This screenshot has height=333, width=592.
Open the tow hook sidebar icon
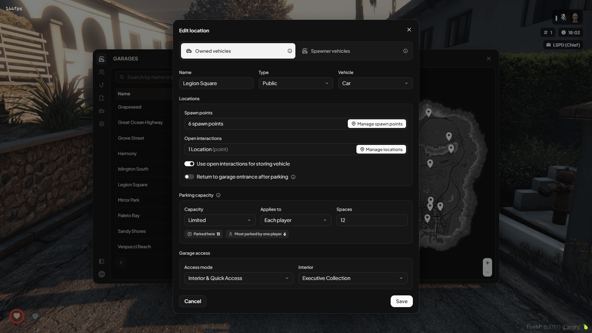click(x=101, y=85)
